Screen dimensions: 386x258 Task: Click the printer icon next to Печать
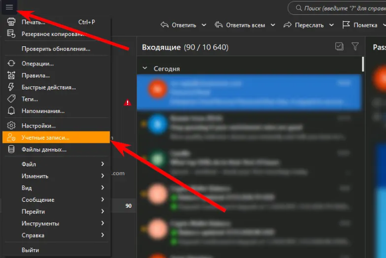coord(10,22)
